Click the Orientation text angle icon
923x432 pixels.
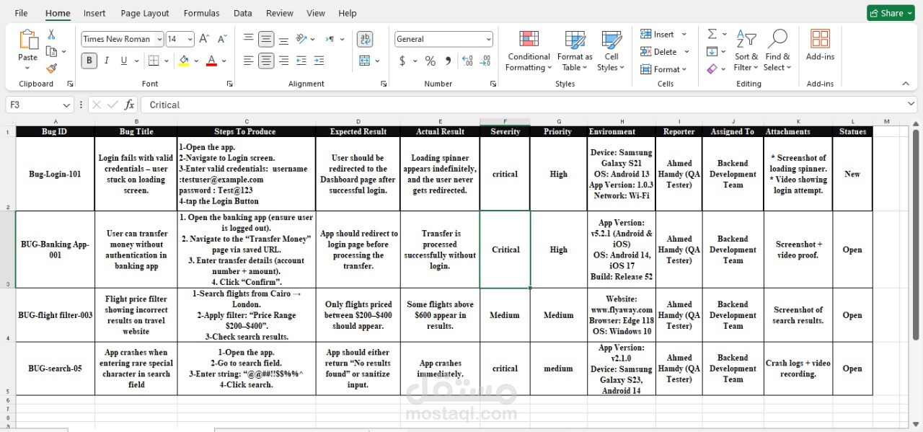pyautogui.click(x=301, y=39)
